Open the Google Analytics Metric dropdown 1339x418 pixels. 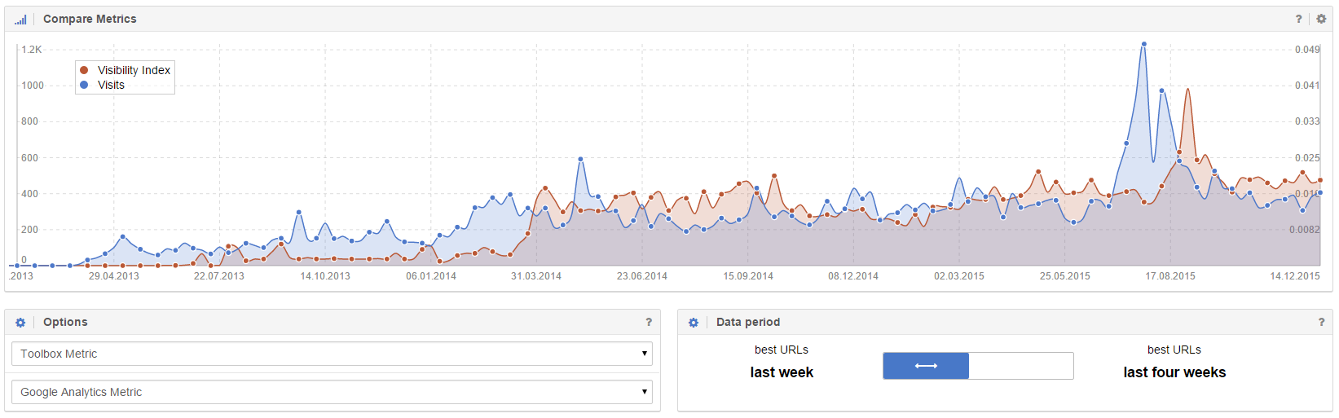point(332,392)
